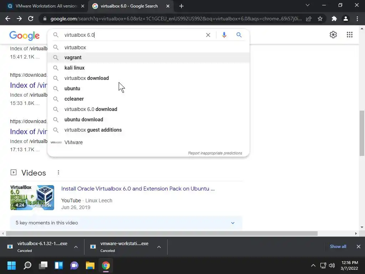Open Install Oracle Virtualbox 6.0 video link
This screenshot has height=274, width=365.
pos(138,188)
